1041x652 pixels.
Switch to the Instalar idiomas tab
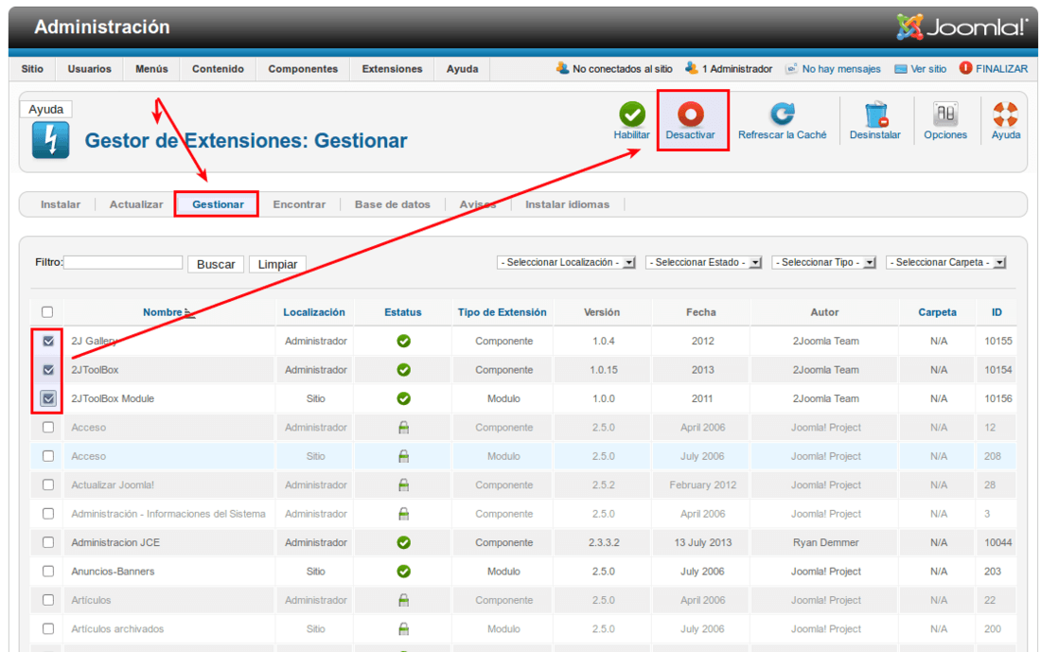pyautogui.click(x=568, y=204)
